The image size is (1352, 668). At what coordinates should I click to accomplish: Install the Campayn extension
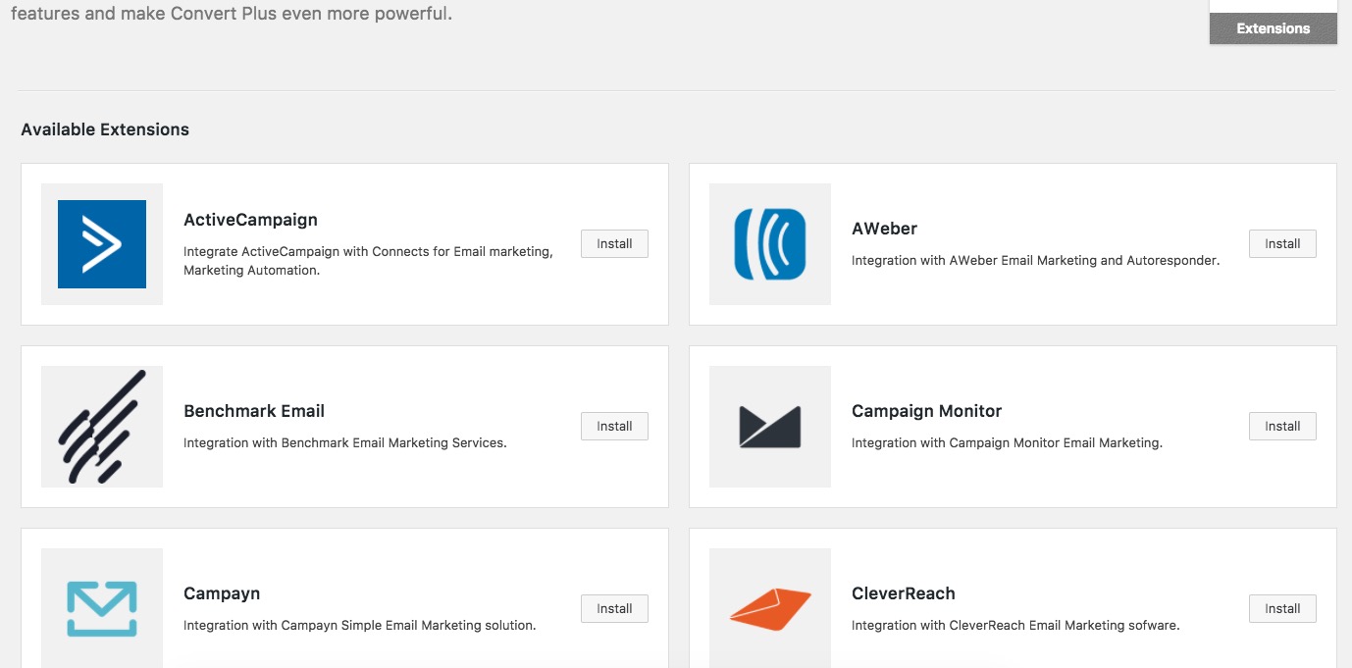pos(614,608)
